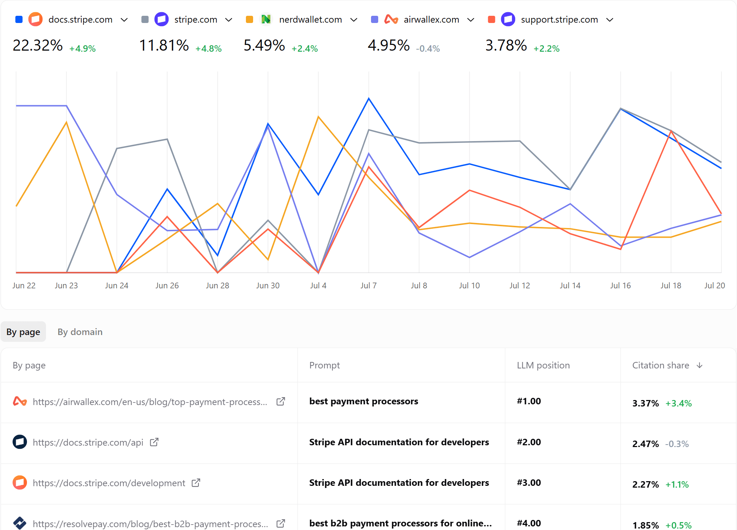The width and height of the screenshot is (737, 530).
Task: Click the Prompt column header
Action: point(324,365)
